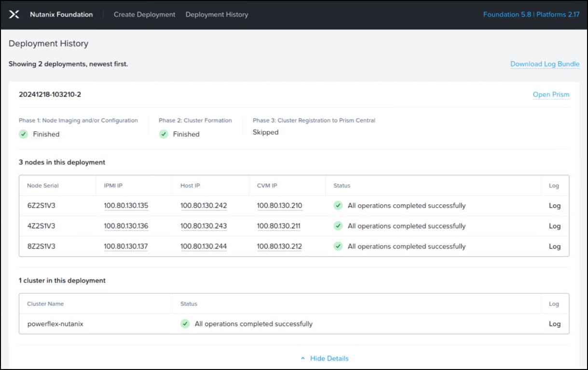
Task: Open the Log for powerflex-nutanix cluster
Action: 555,324
